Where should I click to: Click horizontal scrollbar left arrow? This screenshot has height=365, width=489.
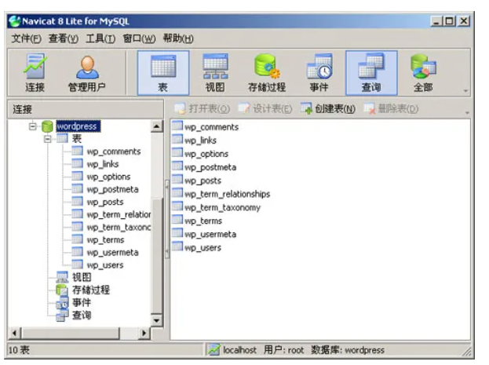(x=14, y=333)
